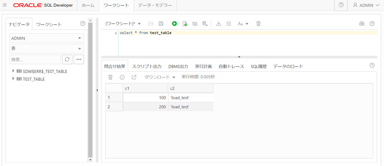This screenshot has width=386, height=166.
Task: Open the hamburger menu beside the Oracle logo
Action: point(5,5)
